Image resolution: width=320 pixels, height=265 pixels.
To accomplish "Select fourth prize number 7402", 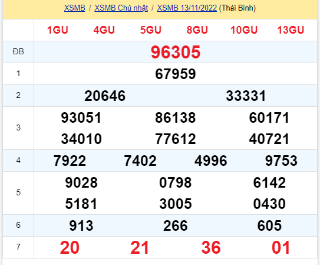I will point(140,161).
